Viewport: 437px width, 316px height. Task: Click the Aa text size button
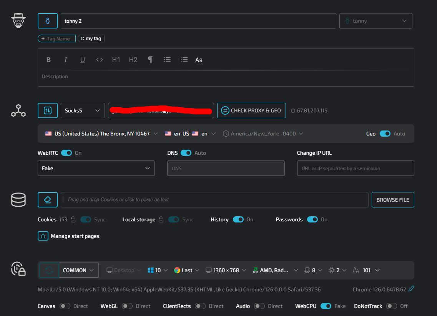(199, 60)
